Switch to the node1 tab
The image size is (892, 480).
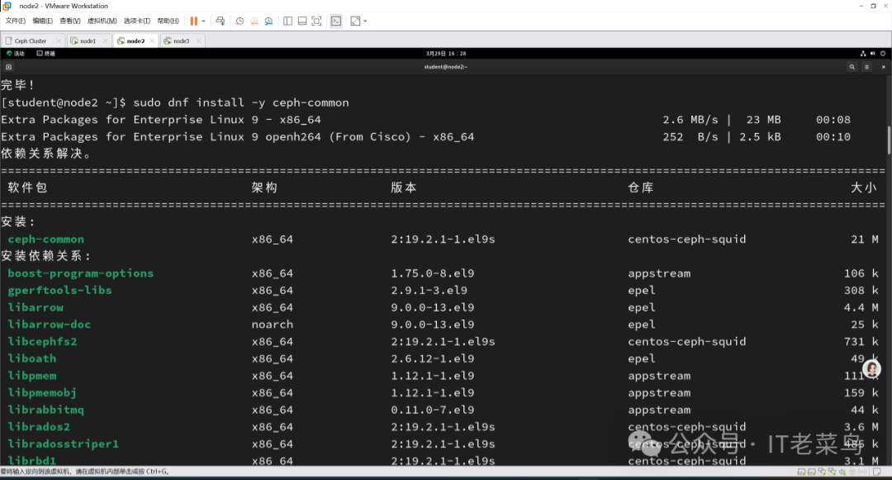[88, 41]
